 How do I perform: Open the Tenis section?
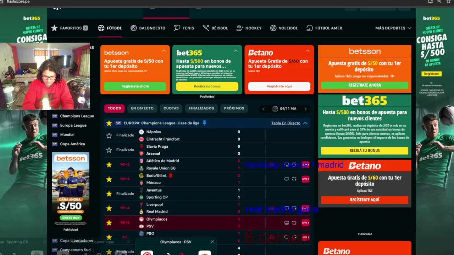pos(184,28)
